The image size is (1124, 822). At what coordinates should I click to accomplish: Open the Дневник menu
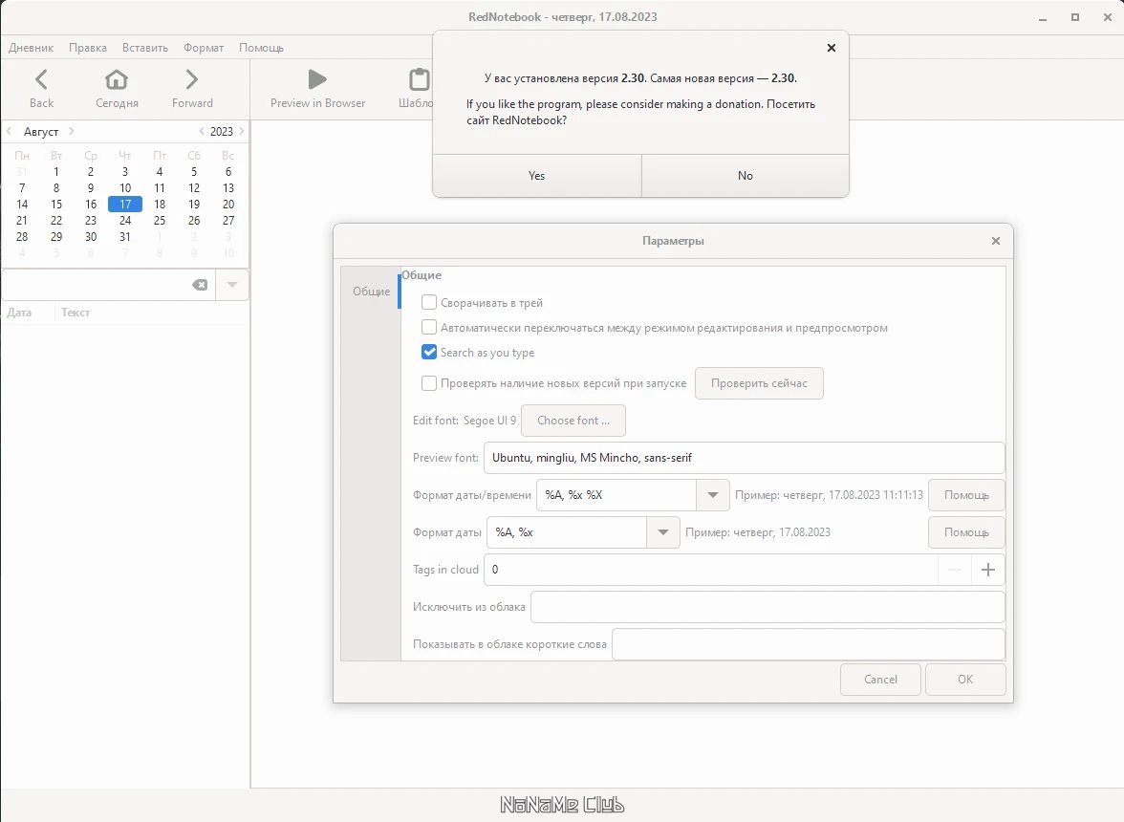coord(31,47)
